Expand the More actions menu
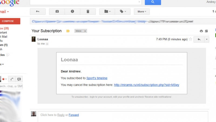Viewport: 216px width, 122px height. pos(142,12)
